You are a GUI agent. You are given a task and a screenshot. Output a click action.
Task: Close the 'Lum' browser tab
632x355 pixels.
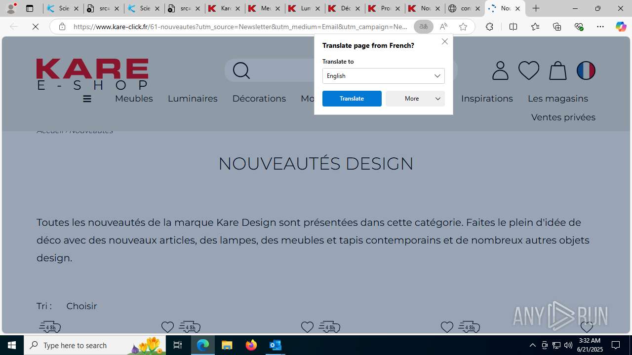click(x=317, y=8)
